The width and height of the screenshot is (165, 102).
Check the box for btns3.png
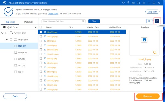[41, 41]
